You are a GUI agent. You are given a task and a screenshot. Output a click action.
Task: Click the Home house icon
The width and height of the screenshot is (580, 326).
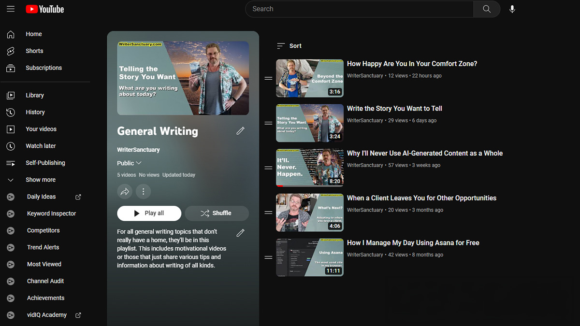coord(11,34)
